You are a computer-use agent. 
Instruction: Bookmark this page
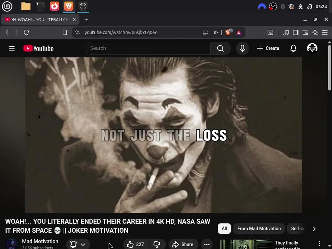(65, 33)
